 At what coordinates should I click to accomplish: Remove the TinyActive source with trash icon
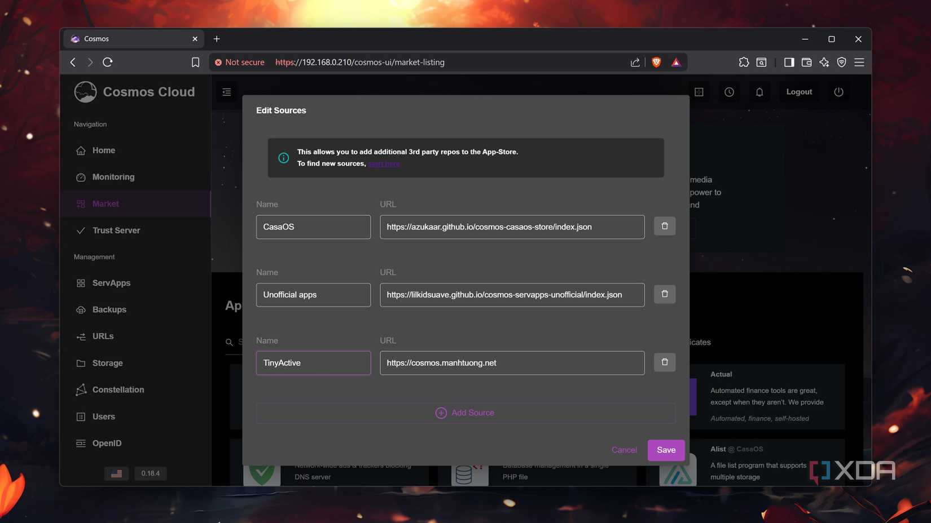664,362
